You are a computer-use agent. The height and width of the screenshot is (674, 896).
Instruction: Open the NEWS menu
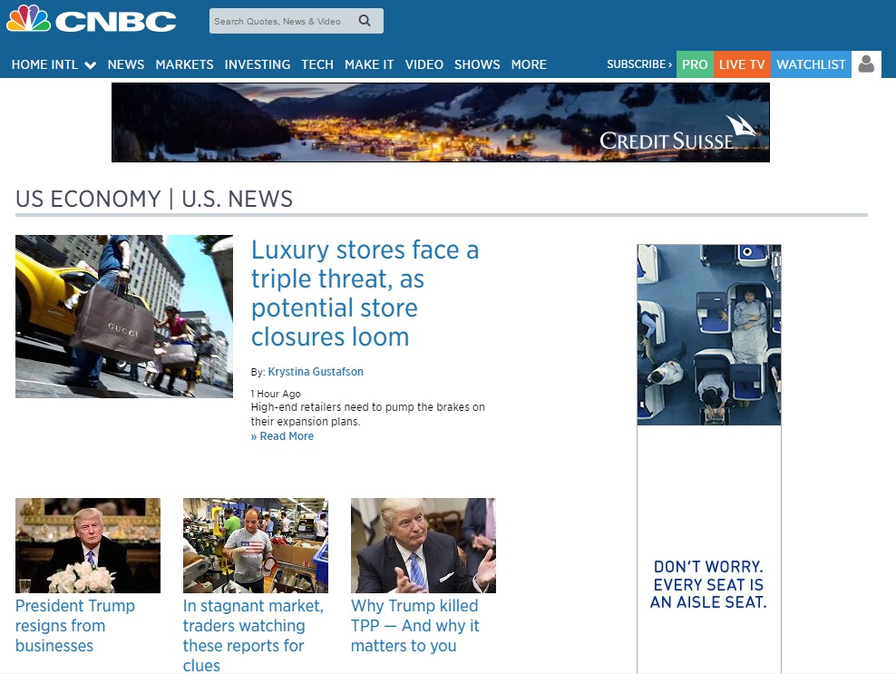click(x=126, y=64)
